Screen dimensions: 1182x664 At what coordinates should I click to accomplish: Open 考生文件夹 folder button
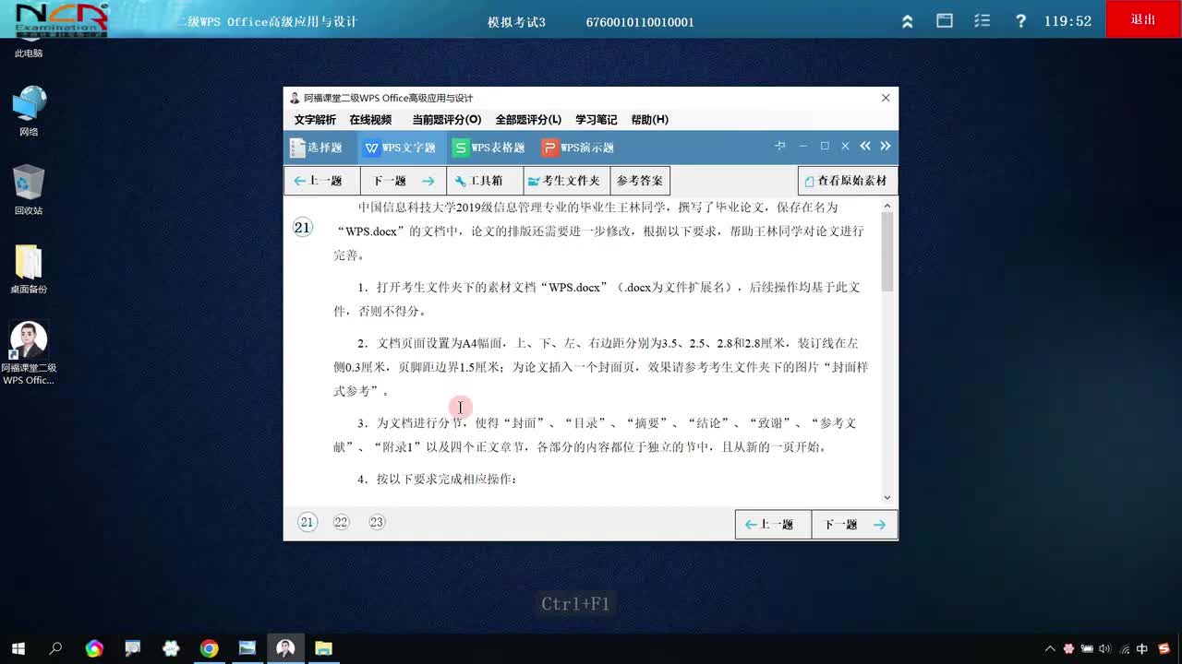567,181
